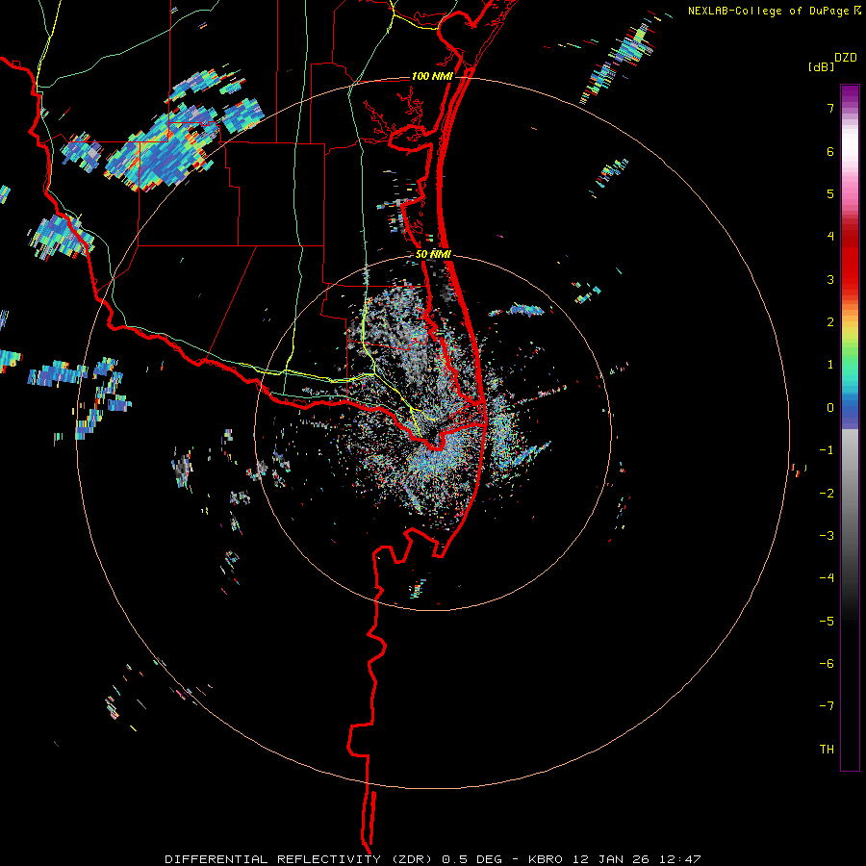The width and height of the screenshot is (866, 866).
Task: Click the -1 value on the color scale
Action: pos(827,450)
